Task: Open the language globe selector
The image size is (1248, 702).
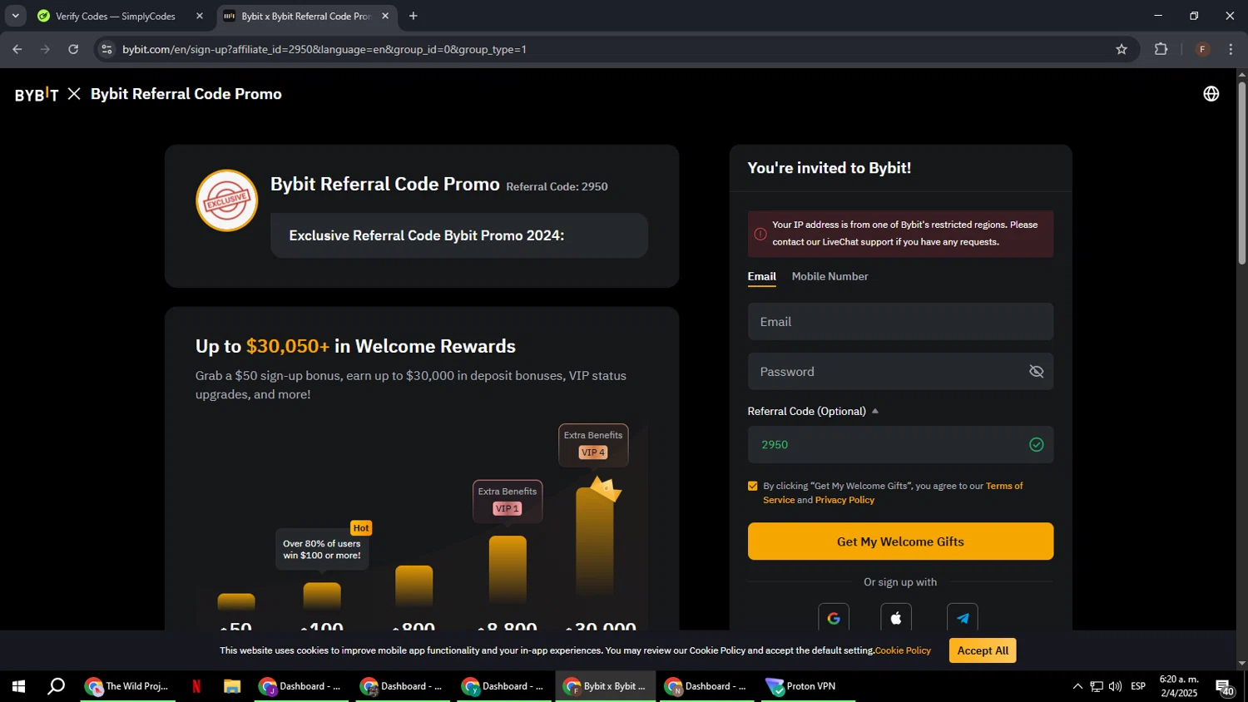Action: point(1211,94)
